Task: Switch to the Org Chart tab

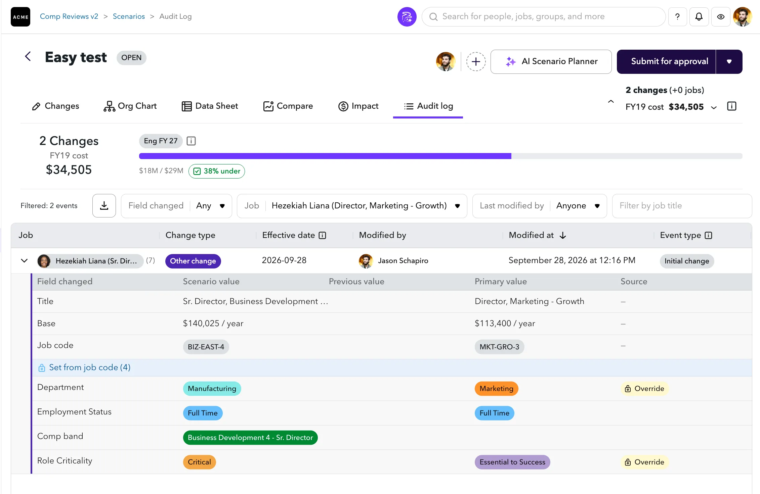Action: tap(130, 106)
